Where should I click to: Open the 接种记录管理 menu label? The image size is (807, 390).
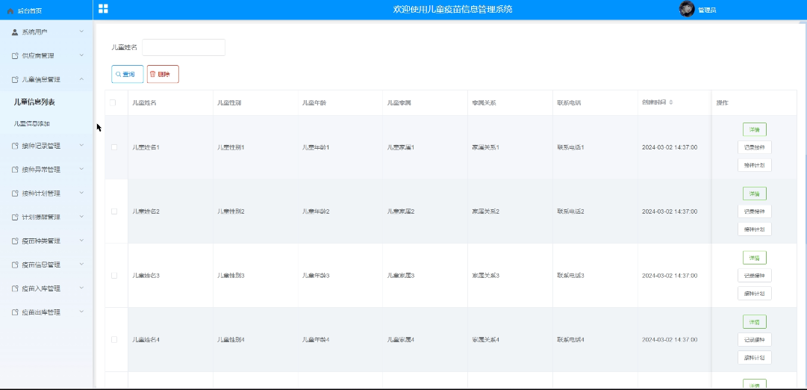click(x=41, y=146)
